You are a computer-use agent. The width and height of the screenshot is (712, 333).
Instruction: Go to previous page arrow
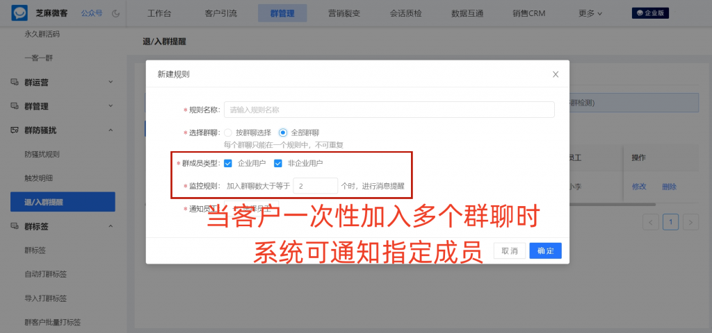(651, 222)
